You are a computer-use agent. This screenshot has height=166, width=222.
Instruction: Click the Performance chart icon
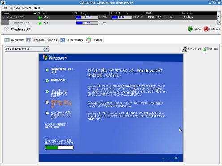63,40
